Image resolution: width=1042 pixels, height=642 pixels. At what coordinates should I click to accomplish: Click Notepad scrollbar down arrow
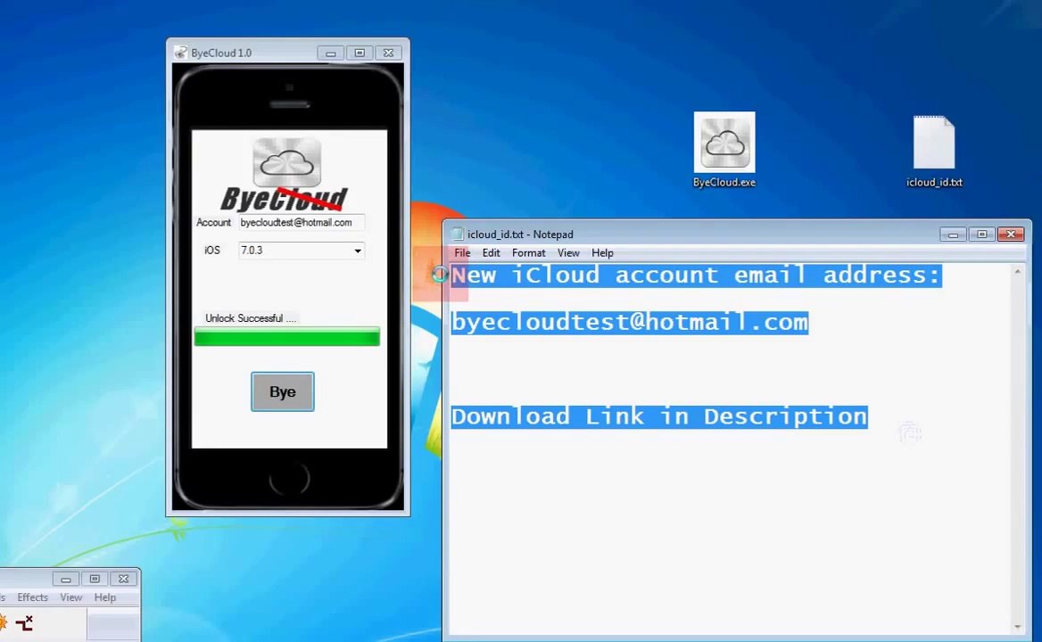[x=1017, y=627]
